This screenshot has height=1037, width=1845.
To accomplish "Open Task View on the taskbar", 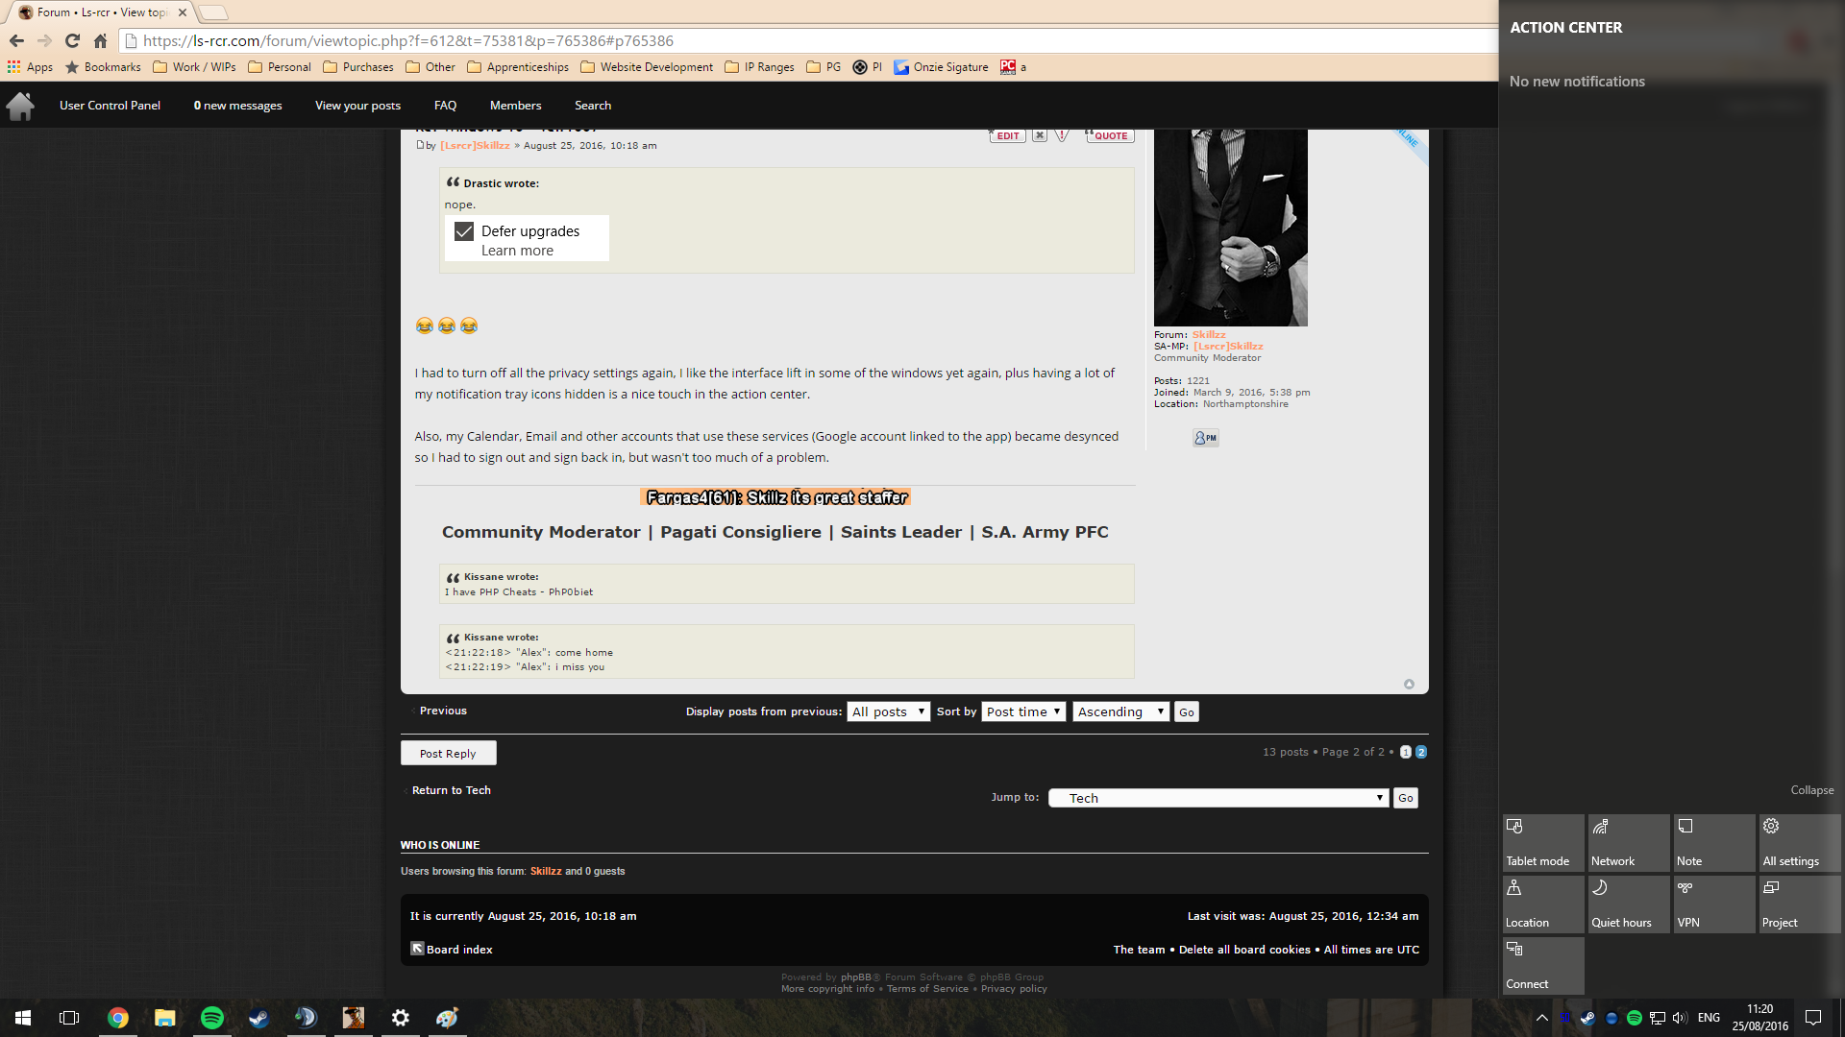I will (x=69, y=1018).
